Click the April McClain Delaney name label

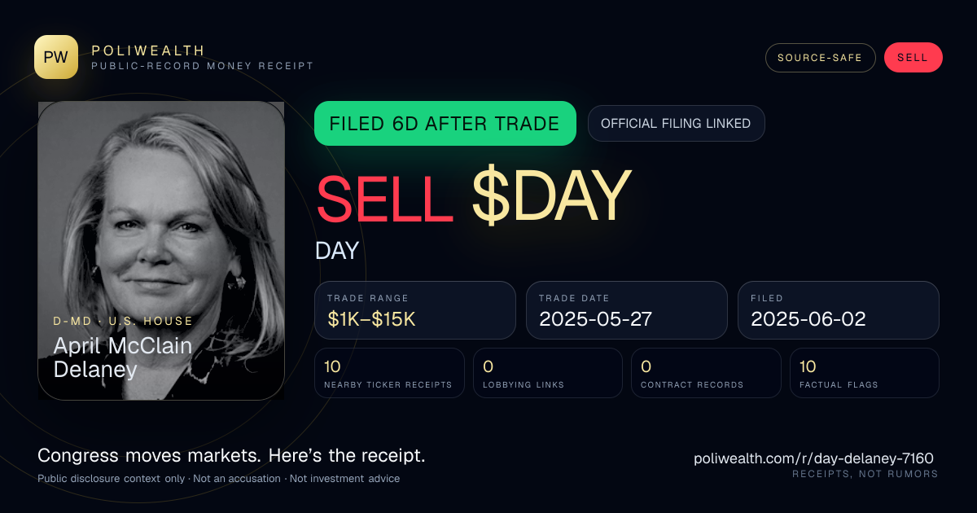123,357
